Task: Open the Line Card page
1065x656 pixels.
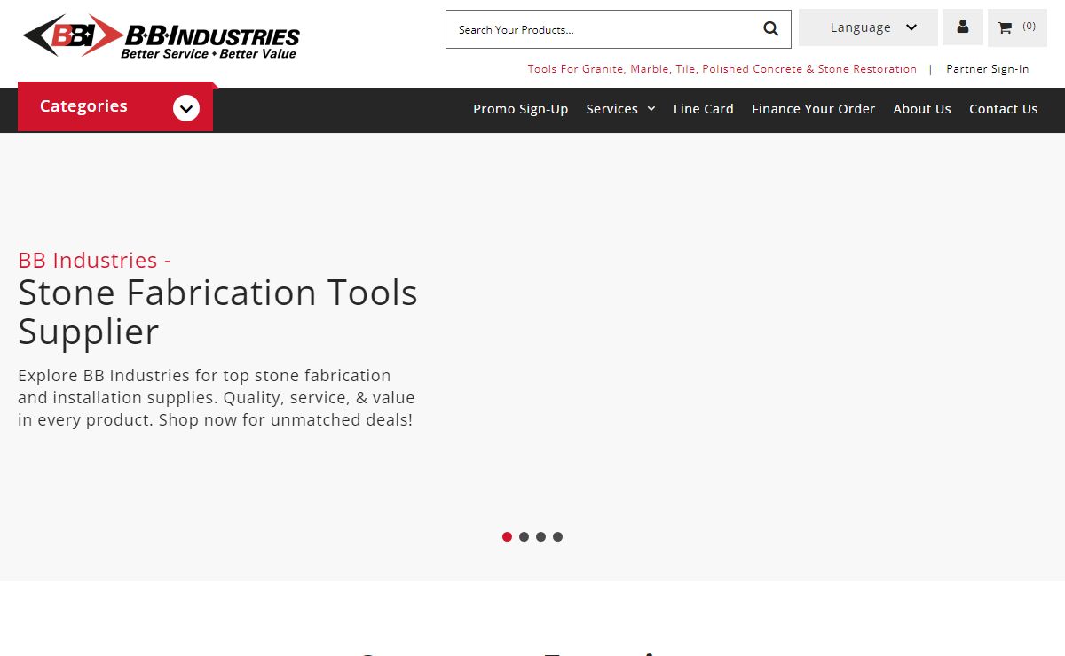Action: [x=704, y=109]
